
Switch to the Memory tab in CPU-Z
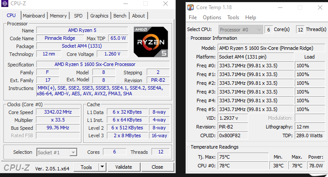coord(58,16)
